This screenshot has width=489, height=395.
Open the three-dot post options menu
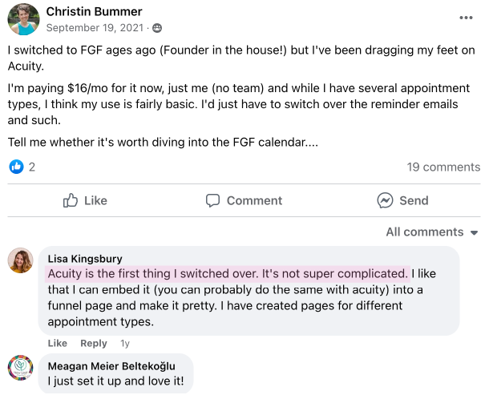pyautogui.click(x=466, y=18)
